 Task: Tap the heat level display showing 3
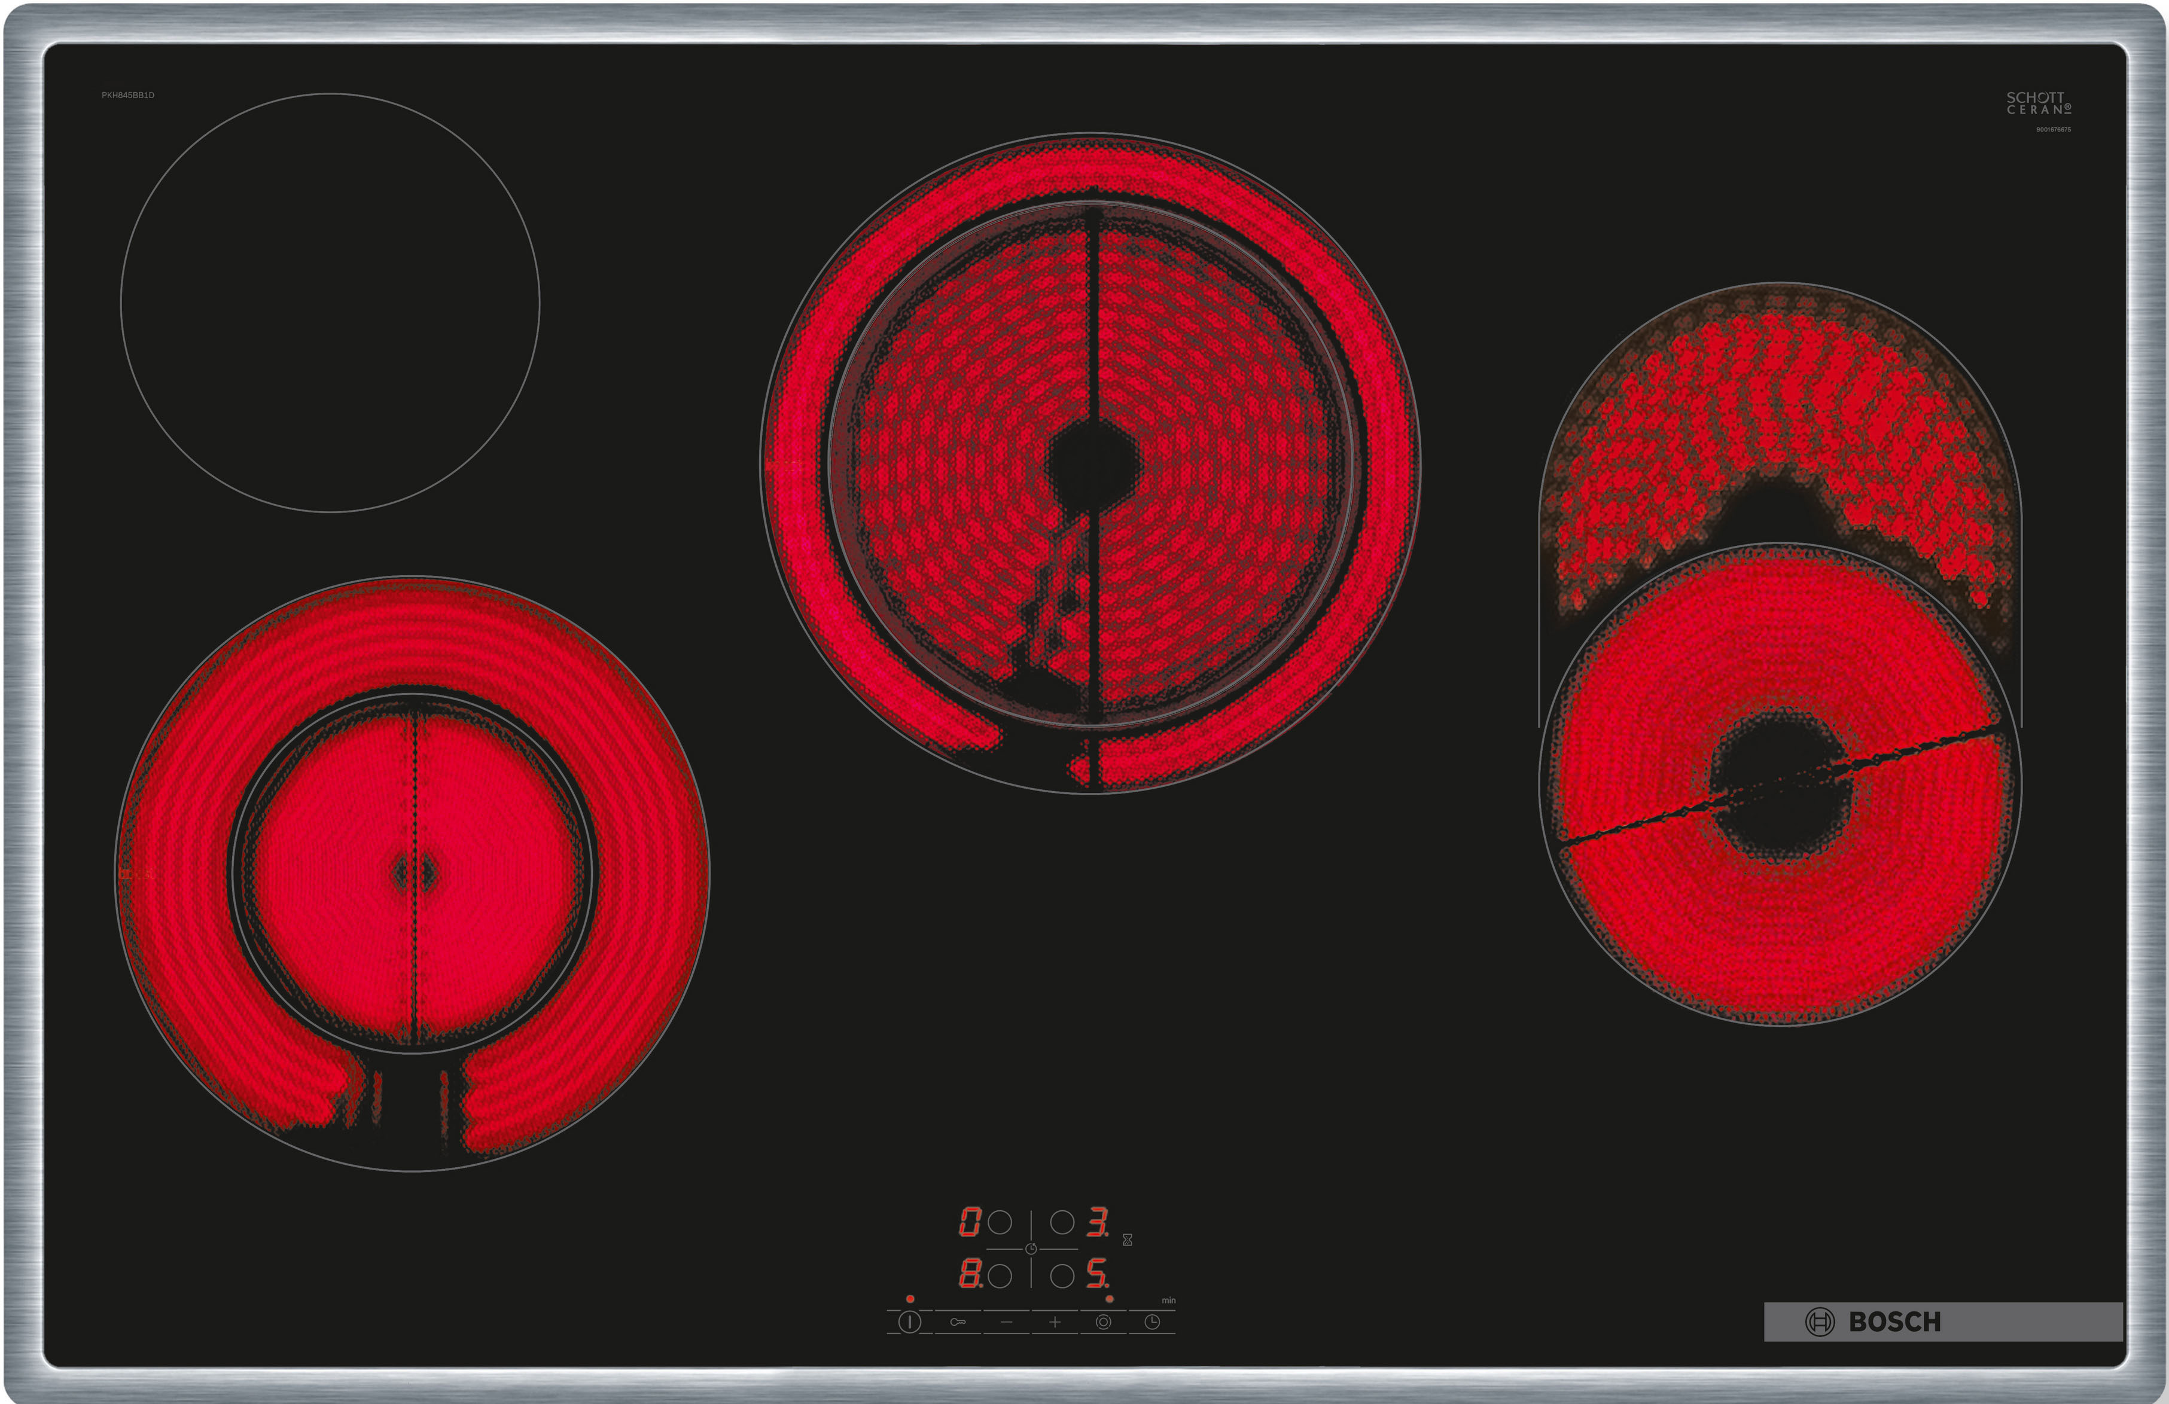[1098, 1222]
